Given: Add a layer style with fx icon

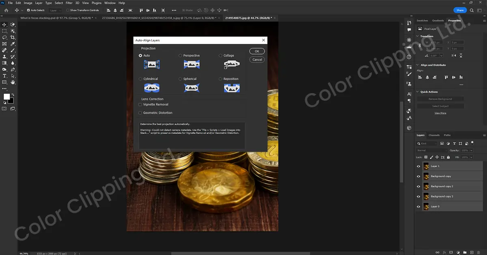Looking at the screenshot, I should pos(445,252).
